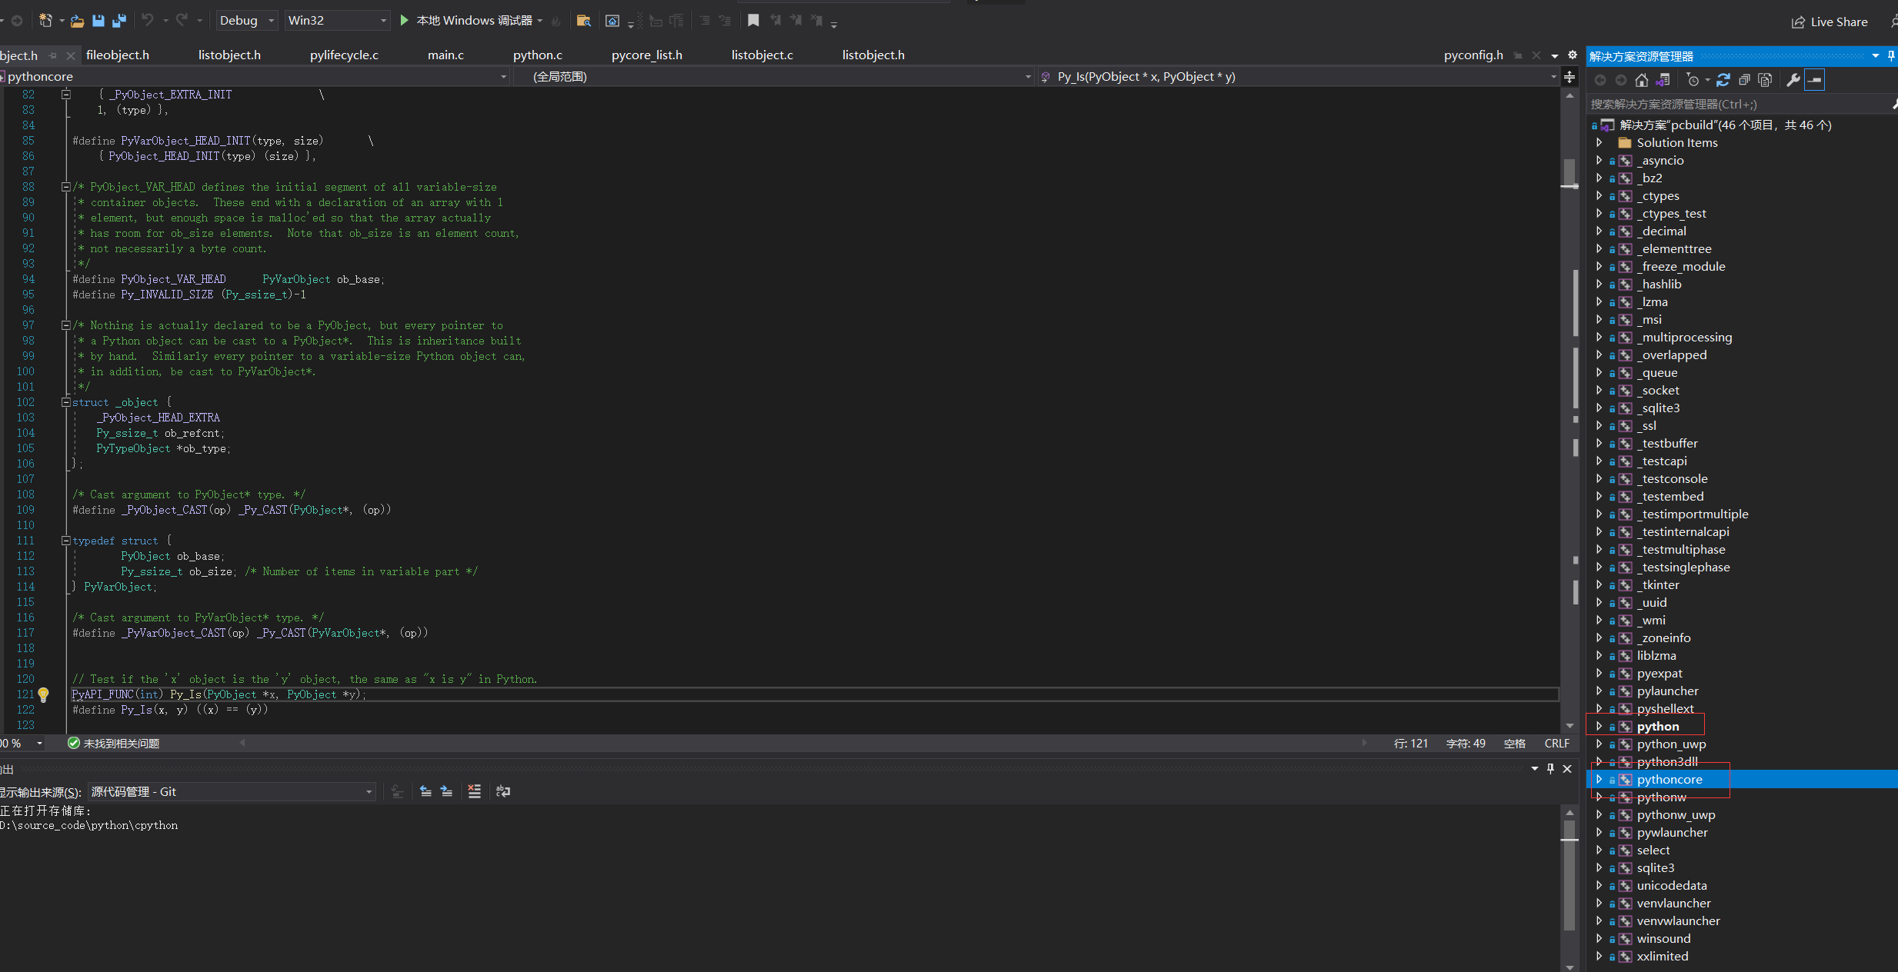Clear all output with the clear icon
This screenshot has width=1898, height=972.
coord(474,791)
